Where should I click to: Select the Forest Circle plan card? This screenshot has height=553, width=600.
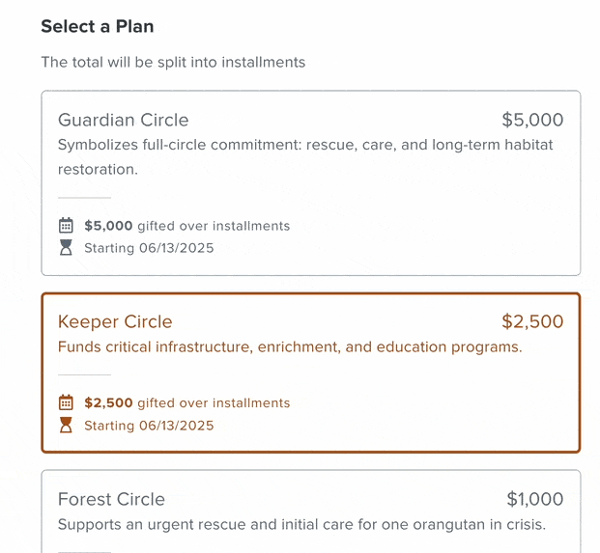(x=311, y=512)
